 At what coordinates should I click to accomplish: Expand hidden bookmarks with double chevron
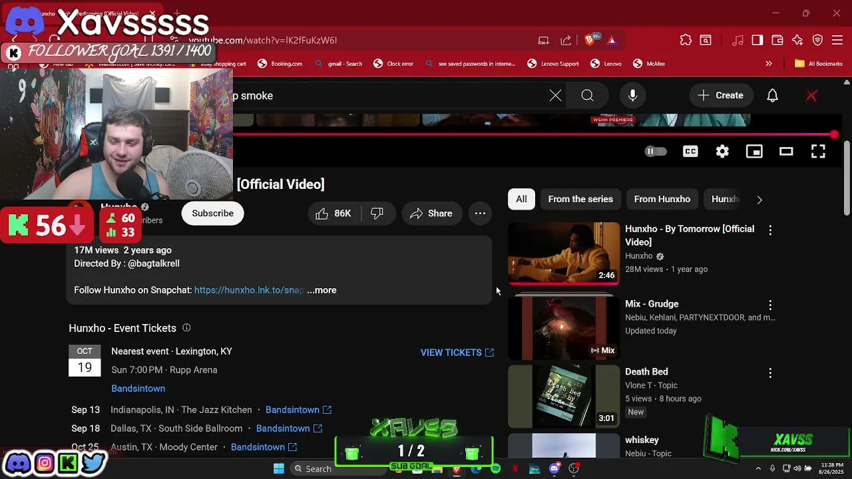[769, 64]
